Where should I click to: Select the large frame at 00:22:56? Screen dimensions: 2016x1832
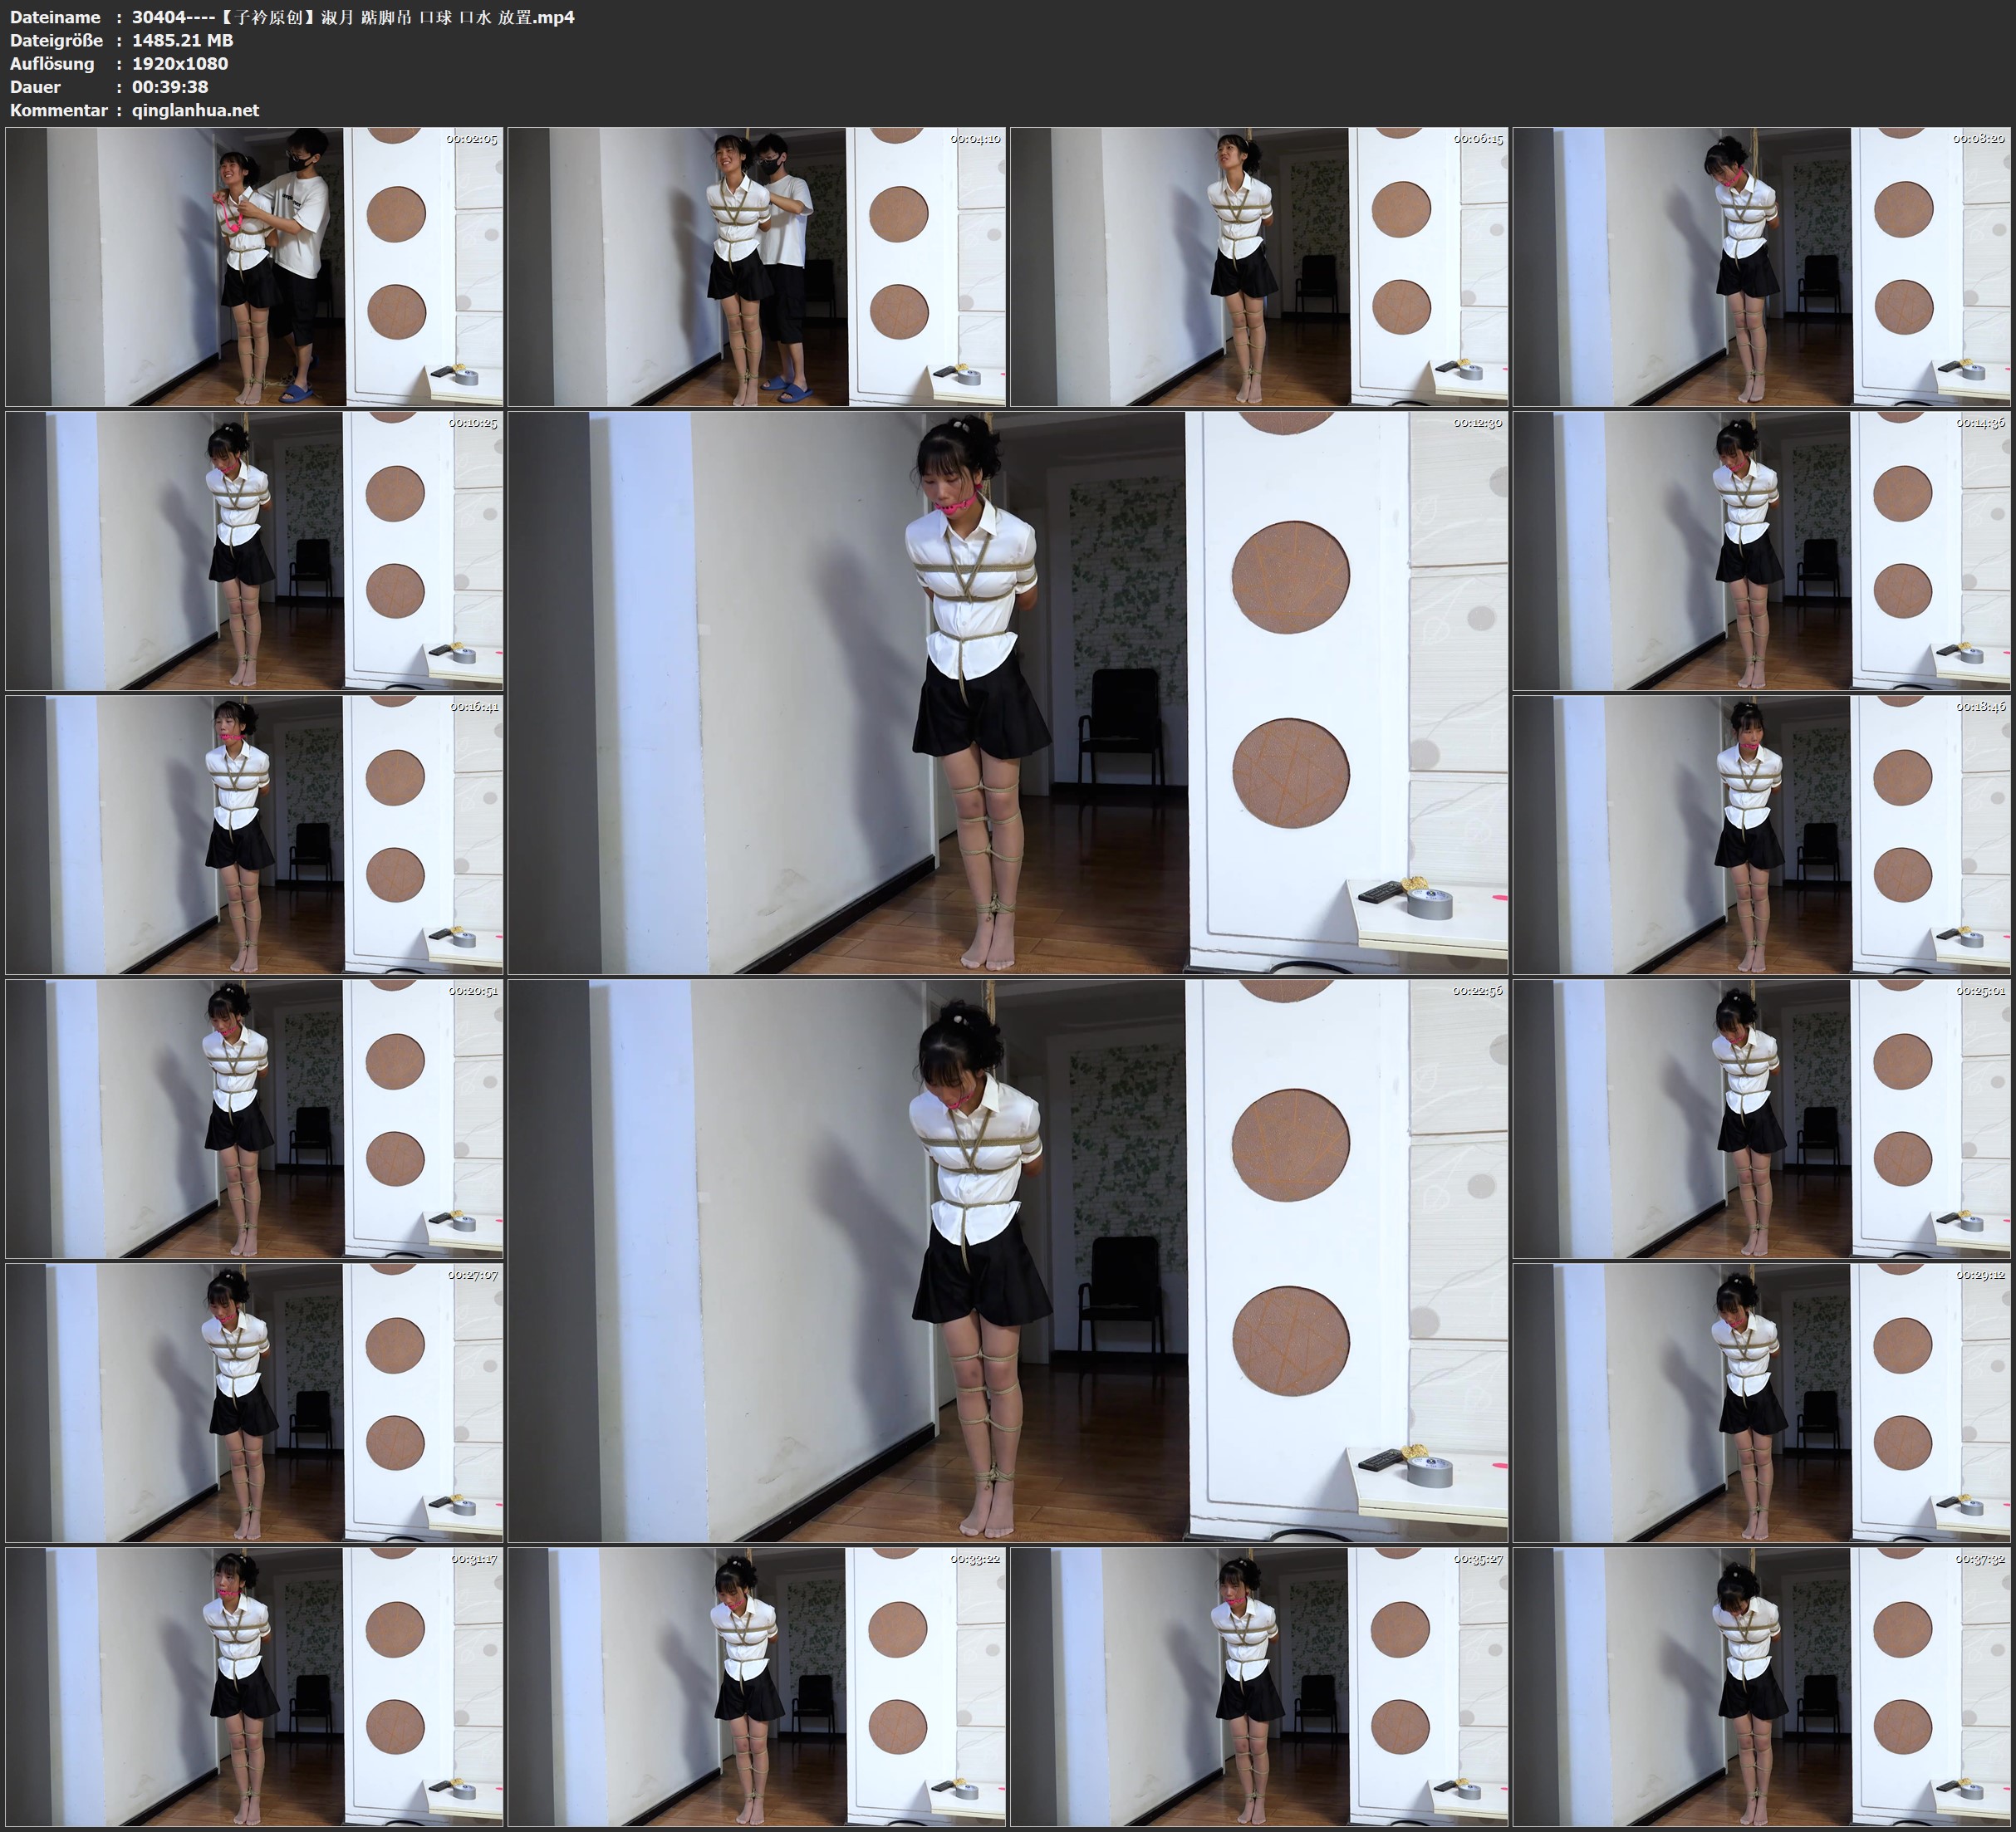pyautogui.click(x=1008, y=1260)
